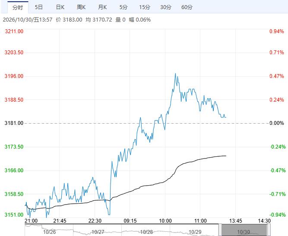Screen dimensions: 288x236
Task: Open the 月K chart tab
Action: (x=102, y=7)
